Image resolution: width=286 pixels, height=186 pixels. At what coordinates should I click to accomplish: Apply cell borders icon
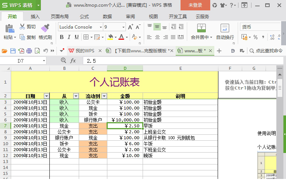coord(86,37)
